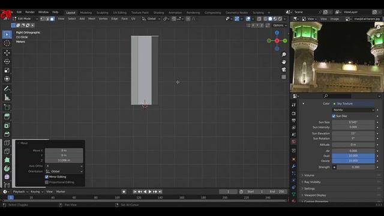Select the Cursor tool

click(7, 43)
